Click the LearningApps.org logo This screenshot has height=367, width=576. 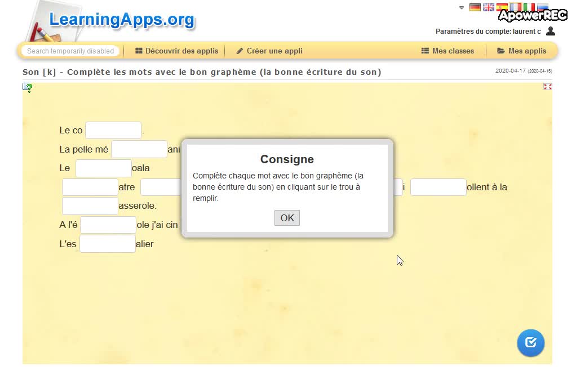[x=121, y=20]
